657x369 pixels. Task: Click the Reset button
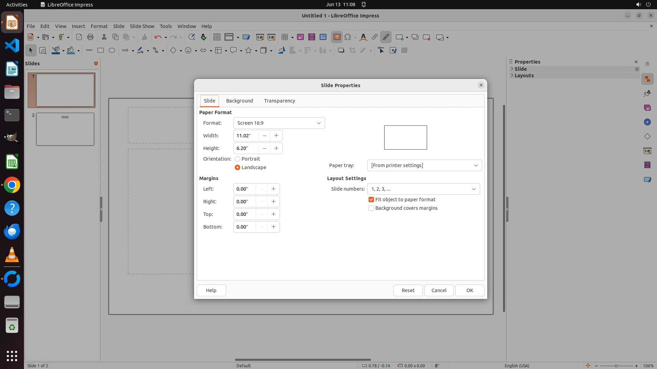pos(408,290)
